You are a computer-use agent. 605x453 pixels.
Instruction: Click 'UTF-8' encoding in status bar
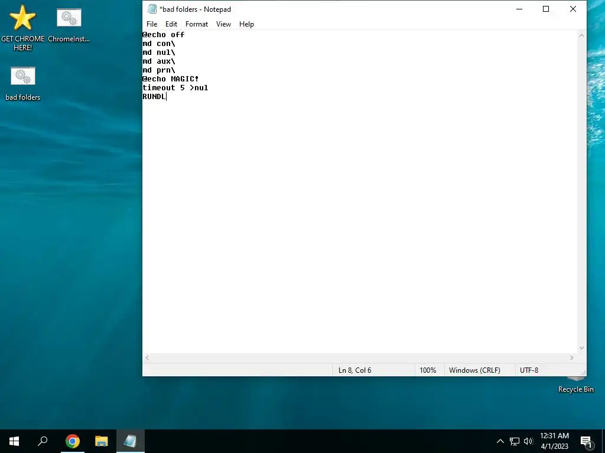tap(529, 370)
